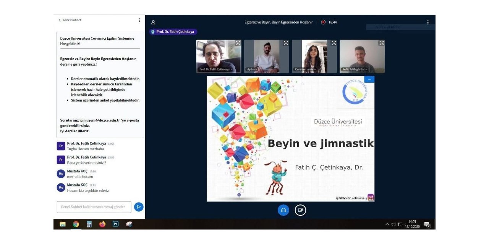Click the headphones audio button
Viewport: 489px width, 244px height.
click(283, 210)
